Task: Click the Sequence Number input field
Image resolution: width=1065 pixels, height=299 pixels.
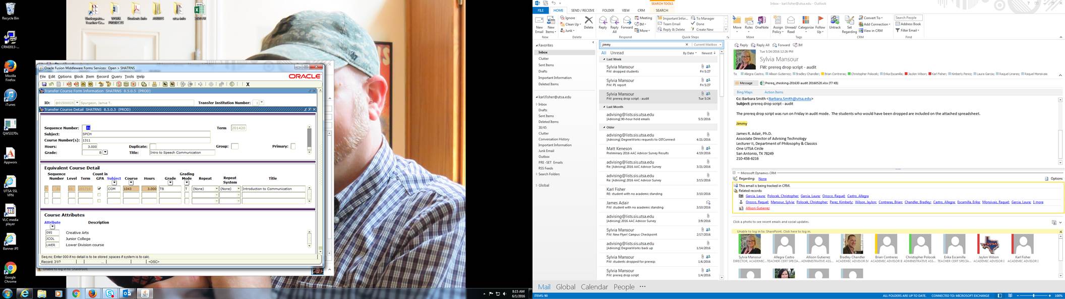Action: pyautogui.click(x=88, y=128)
